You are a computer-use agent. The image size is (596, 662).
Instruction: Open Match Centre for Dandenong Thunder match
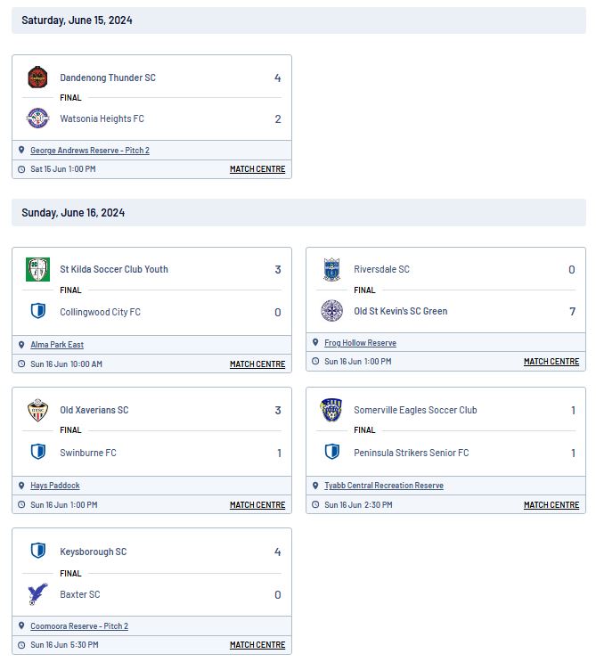click(x=257, y=169)
